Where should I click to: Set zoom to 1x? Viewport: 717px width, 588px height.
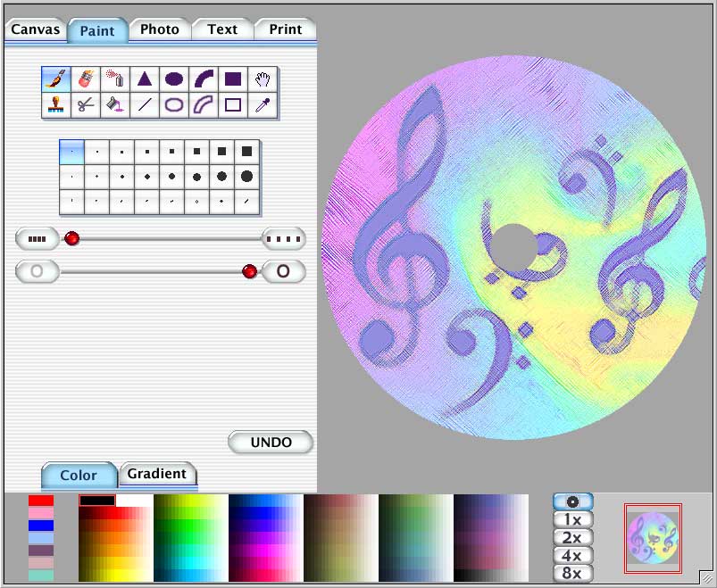(573, 519)
